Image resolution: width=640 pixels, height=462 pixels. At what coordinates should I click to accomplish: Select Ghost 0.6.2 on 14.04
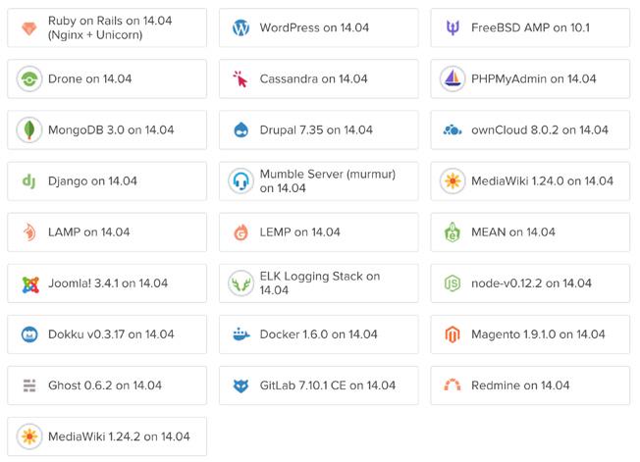coord(107,385)
